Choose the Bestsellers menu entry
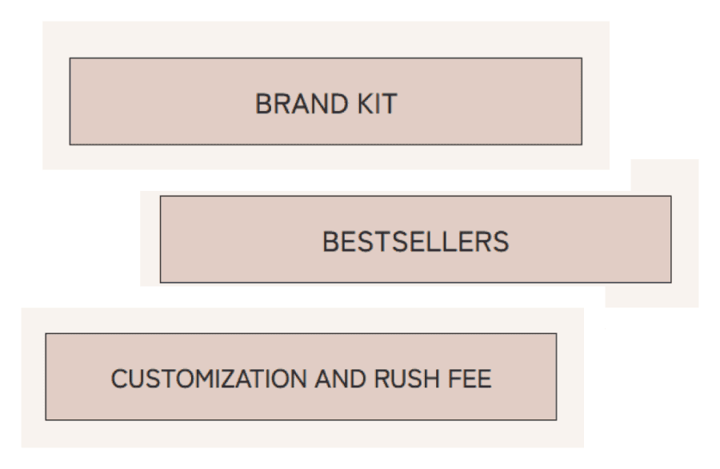Image resolution: width=720 pixels, height=469 pixels. coord(415,240)
